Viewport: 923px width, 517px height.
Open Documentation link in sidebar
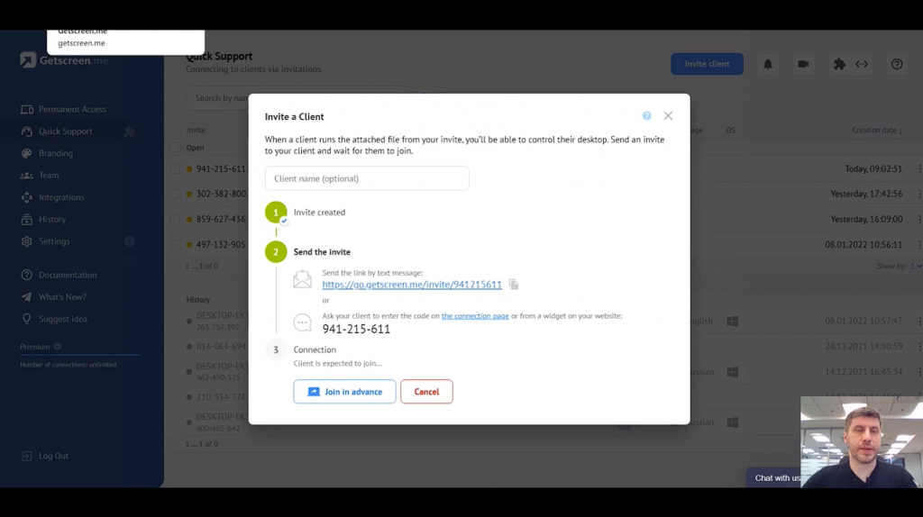point(68,275)
